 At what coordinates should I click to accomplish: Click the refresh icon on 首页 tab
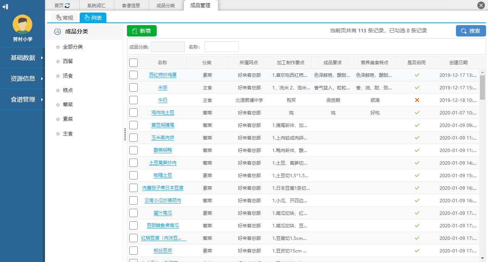point(67,5)
